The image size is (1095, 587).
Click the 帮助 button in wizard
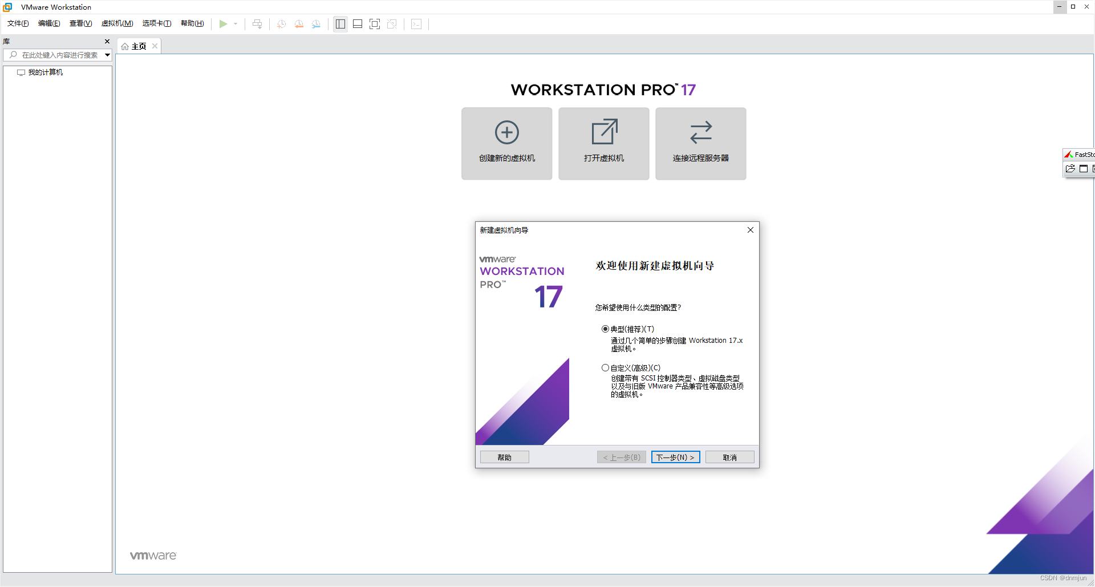point(505,458)
